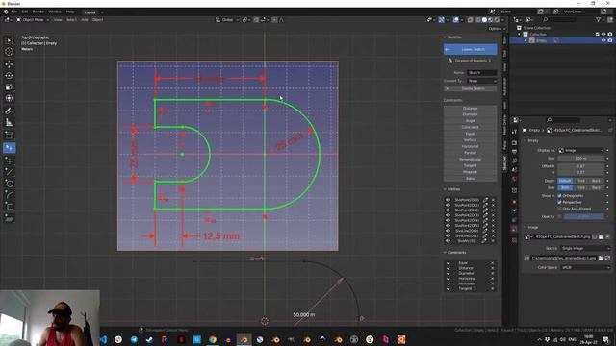Viewport: 616px width, 346px height.
Task: Toggle visibility of SlvsArc entity
Action: pos(448,240)
